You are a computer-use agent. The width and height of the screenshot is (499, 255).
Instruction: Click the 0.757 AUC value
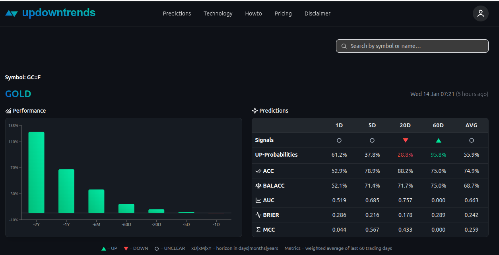tap(405, 200)
